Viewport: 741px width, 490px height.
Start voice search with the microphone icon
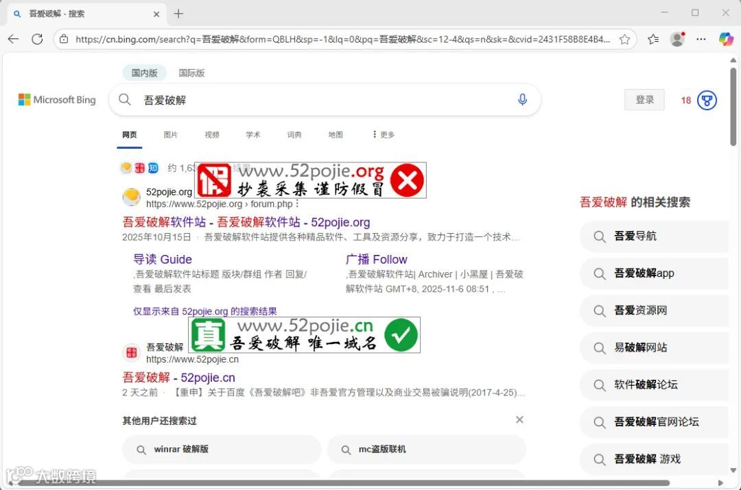tap(522, 99)
